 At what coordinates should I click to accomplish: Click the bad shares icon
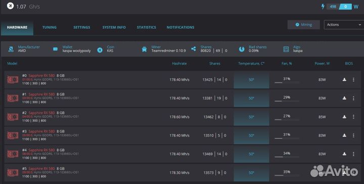242,49
